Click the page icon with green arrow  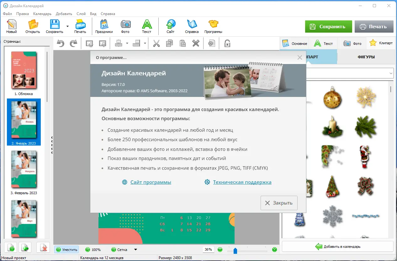pos(25,248)
